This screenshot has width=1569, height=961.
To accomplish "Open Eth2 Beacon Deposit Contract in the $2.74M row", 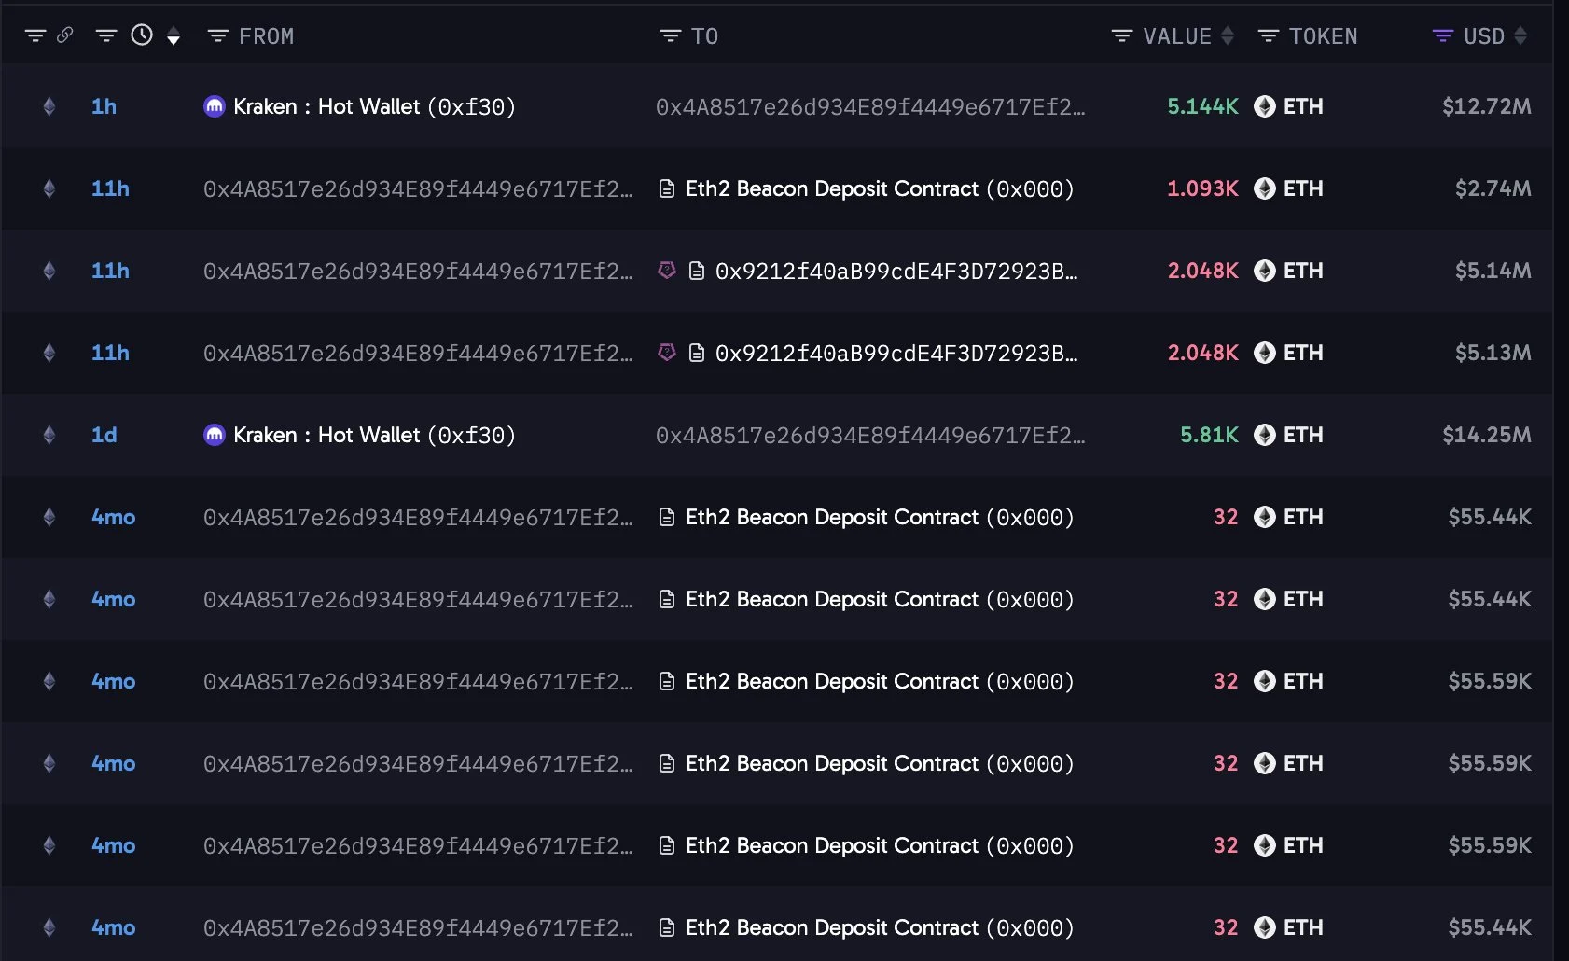I will point(880,188).
